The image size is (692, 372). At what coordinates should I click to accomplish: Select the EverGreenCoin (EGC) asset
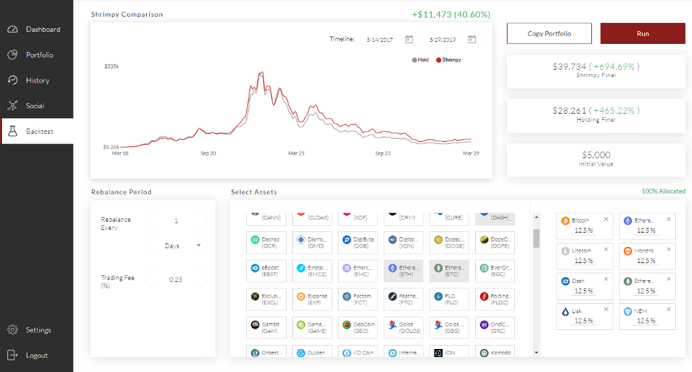pos(495,271)
